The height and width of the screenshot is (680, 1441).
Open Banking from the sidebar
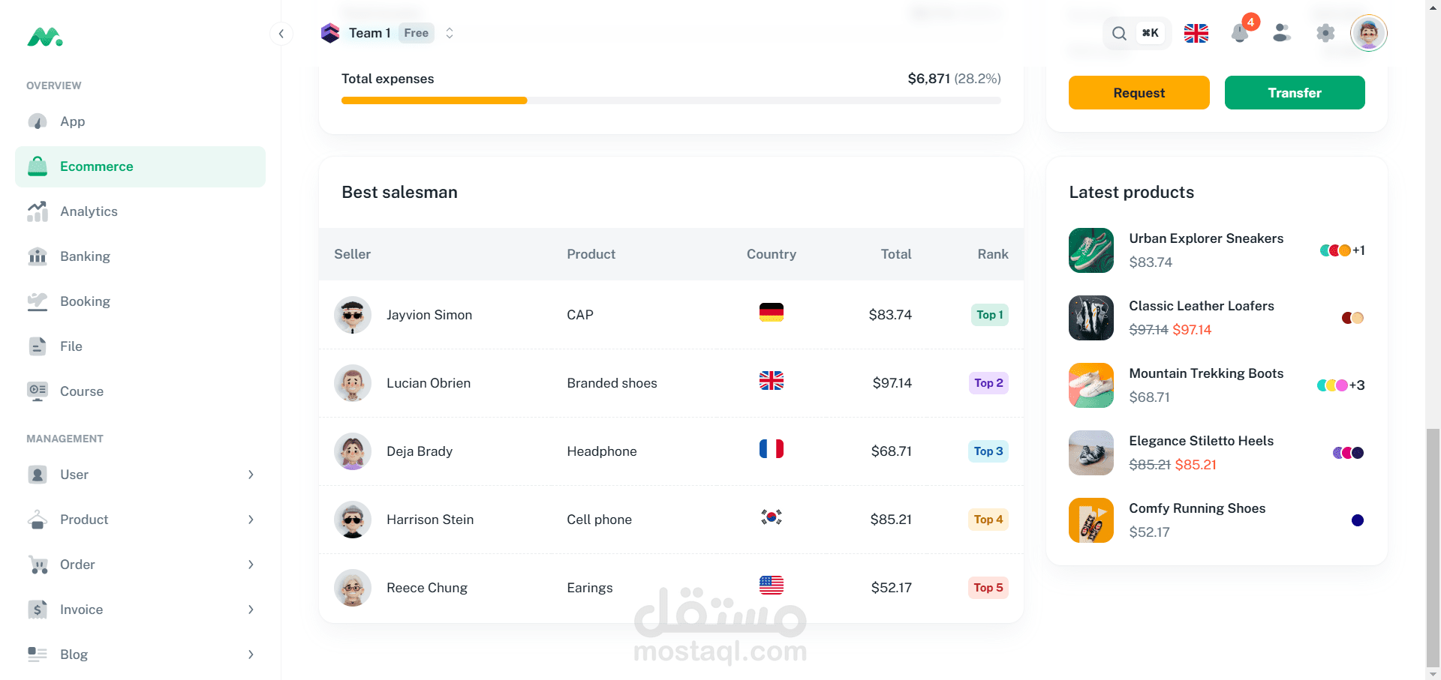pyautogui.click(x=85, y=256)
